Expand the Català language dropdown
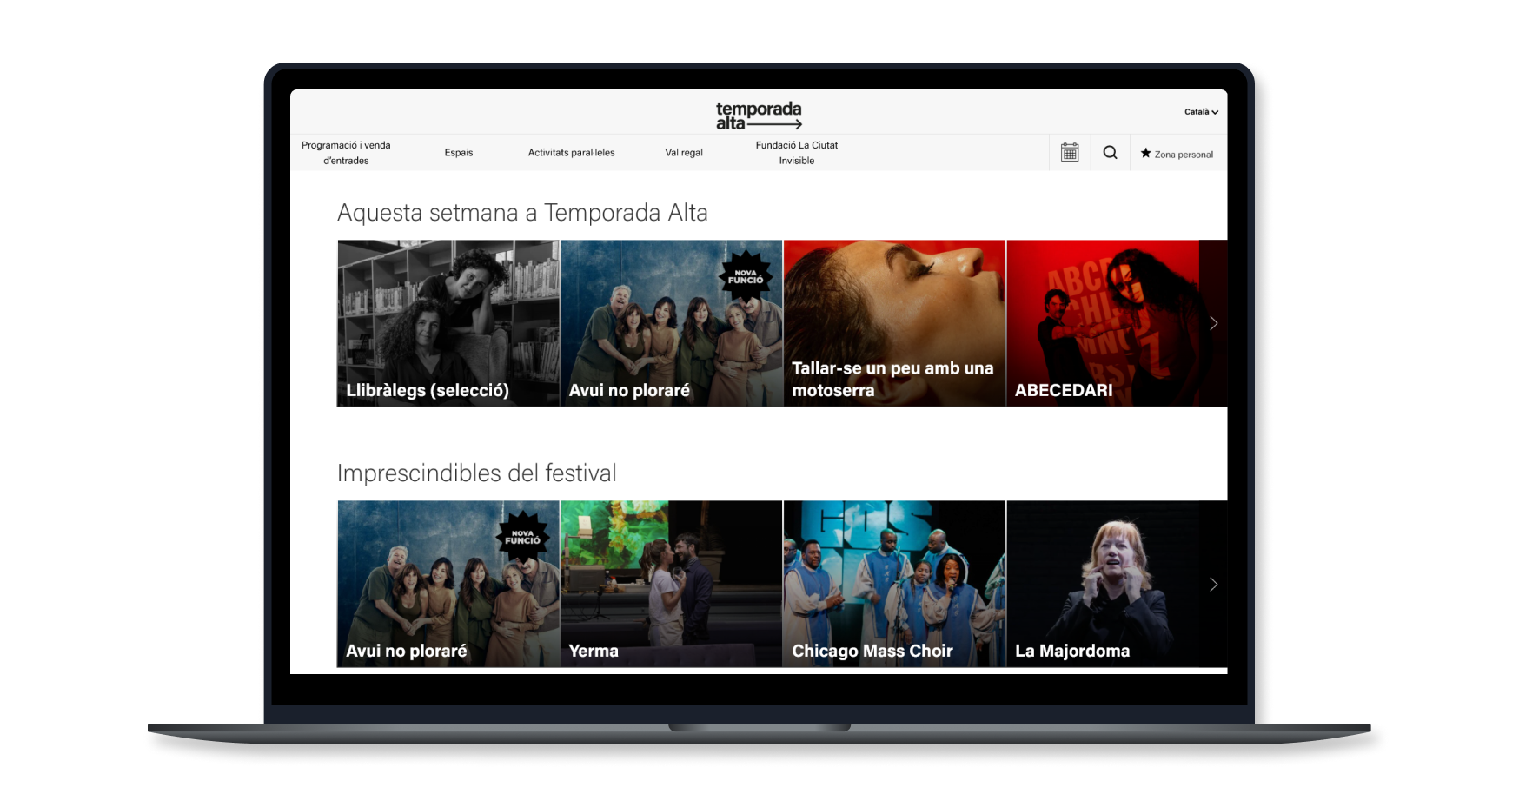The height and width of the screenshot is (807, 1519). click(1201, 112)
